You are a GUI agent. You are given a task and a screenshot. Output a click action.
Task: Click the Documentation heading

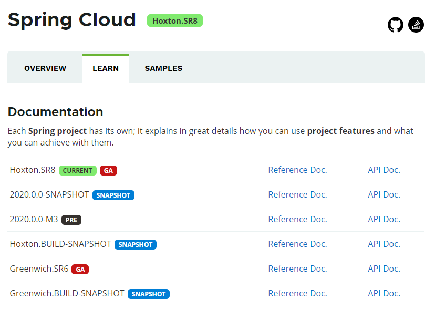click(x=55, y=112)
